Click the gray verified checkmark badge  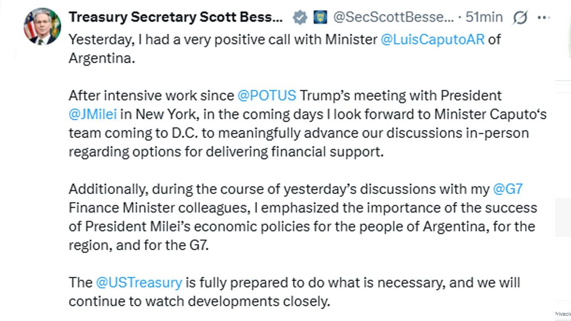[299, 18]
